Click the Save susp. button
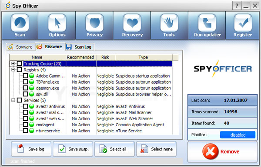Screen dimensions: 261x167 click(73, 149)
